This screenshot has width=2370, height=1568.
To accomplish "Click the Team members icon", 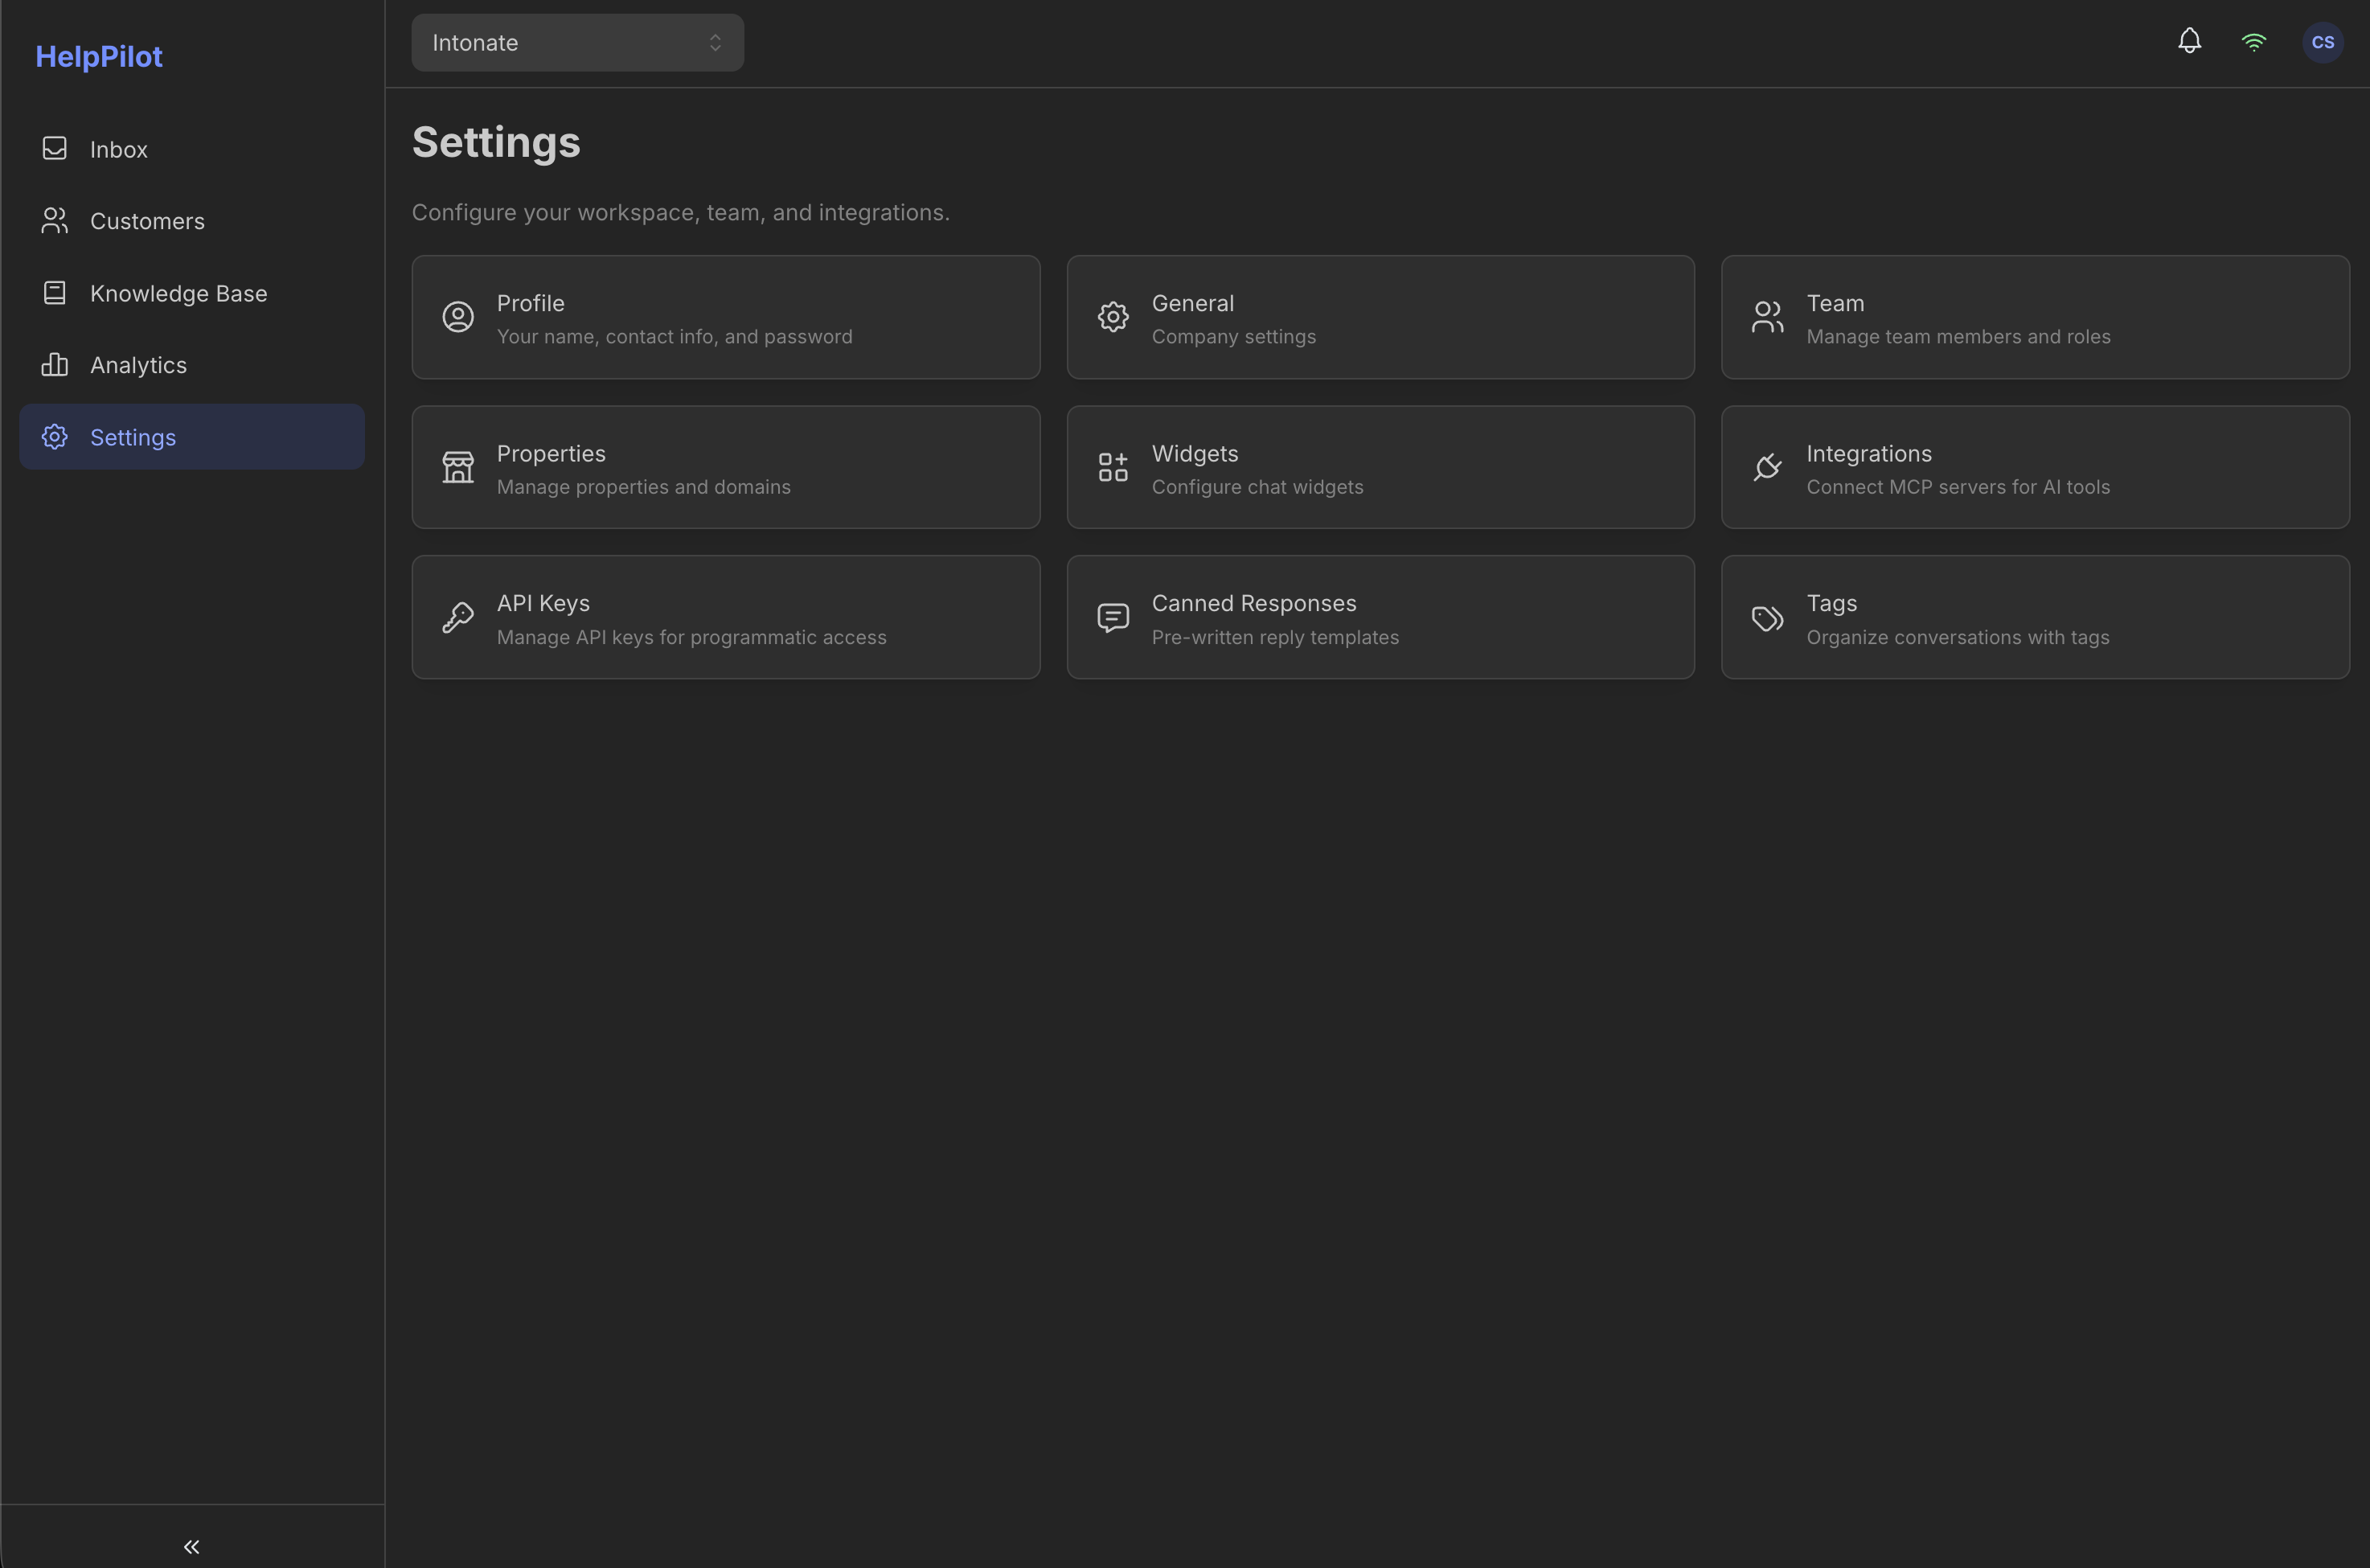I will click(x=1767, y=317).
